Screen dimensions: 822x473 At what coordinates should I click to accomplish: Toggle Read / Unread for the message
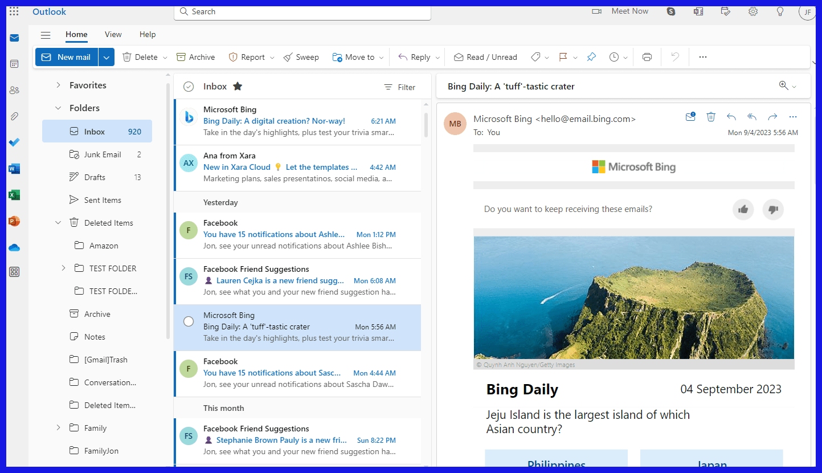pos(485,57)
